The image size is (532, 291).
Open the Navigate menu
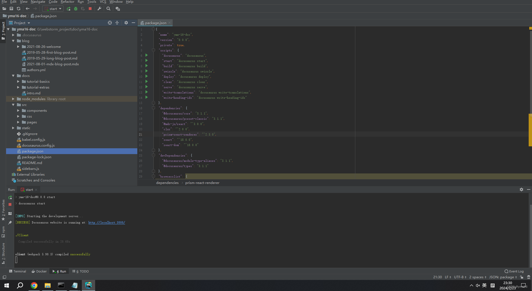pos(38,2)
